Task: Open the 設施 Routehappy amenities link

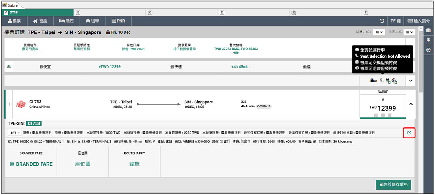Action: click(134, 164)
